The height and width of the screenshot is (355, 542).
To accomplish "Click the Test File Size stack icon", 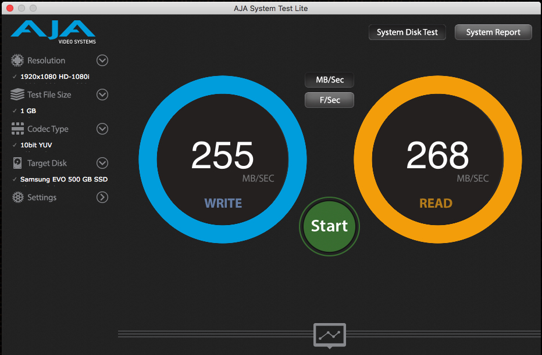I will (17, 95).
